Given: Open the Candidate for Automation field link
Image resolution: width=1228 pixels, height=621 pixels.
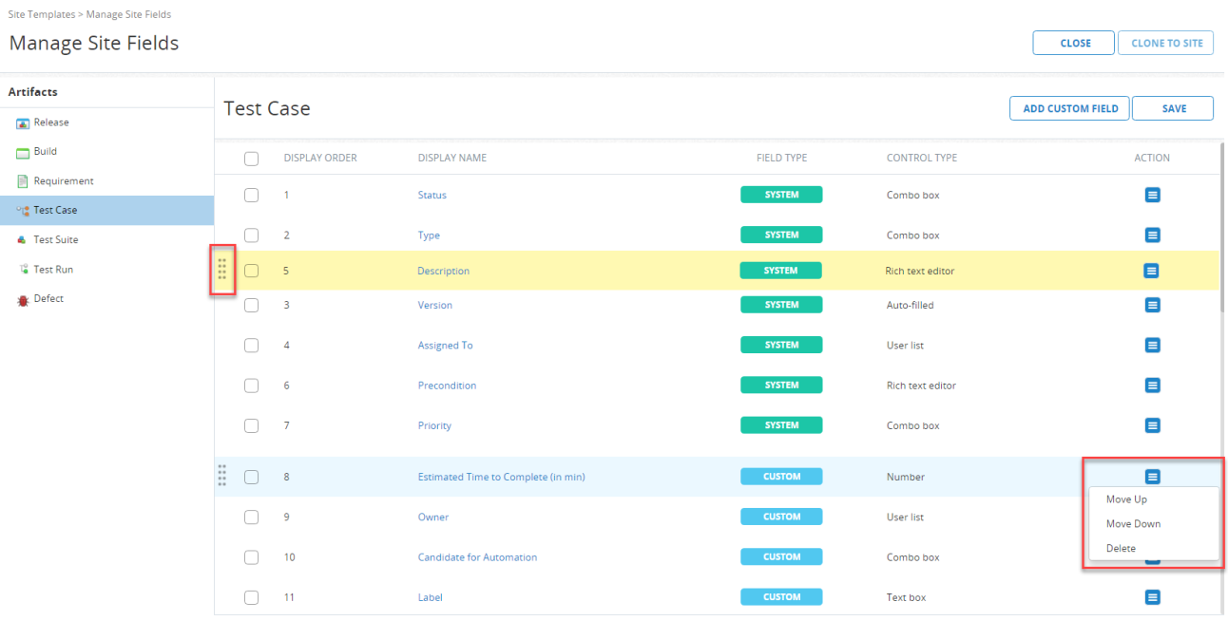Looking at the screenshot, I should [477, 557].
